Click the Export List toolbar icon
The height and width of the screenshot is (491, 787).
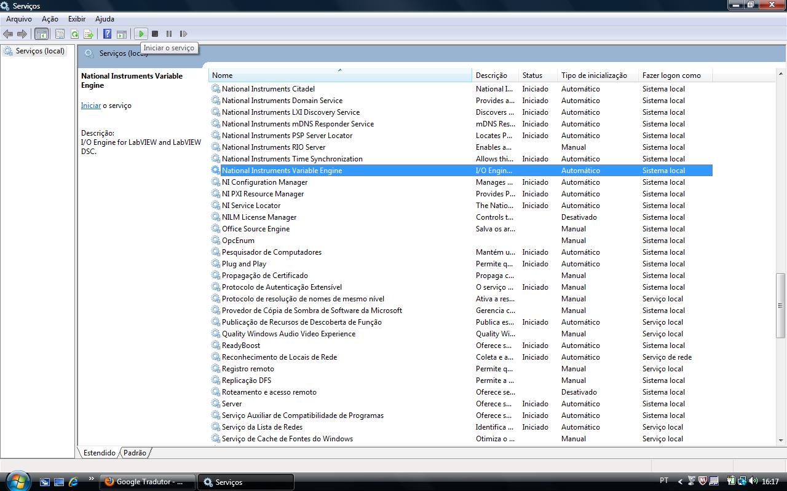coord(89,34)
